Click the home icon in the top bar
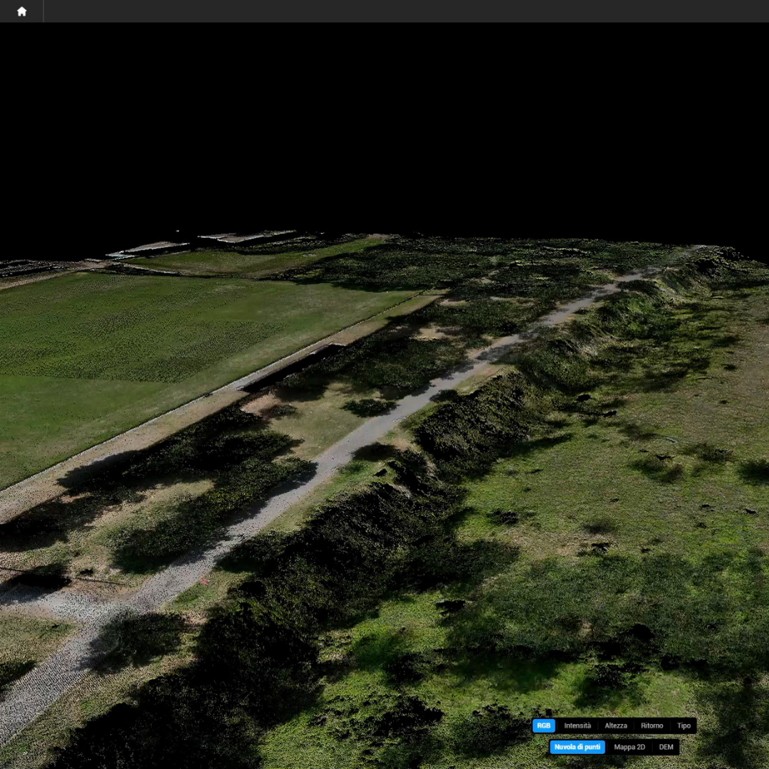Viewport: 769px width, 769px height. (x=21, y=11)
